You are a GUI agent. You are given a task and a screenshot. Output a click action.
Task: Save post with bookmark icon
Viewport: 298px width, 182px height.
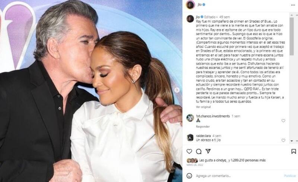tap(294, 151)
